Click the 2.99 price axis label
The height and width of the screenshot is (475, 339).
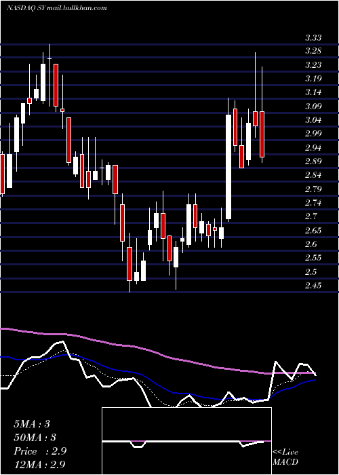[x=313, y=133]
